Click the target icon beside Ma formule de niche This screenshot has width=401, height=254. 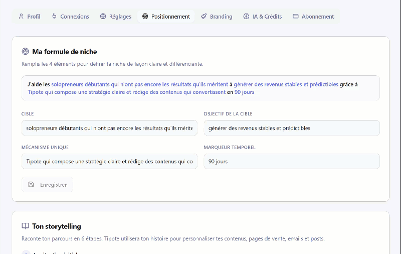[x=26, y=51]
